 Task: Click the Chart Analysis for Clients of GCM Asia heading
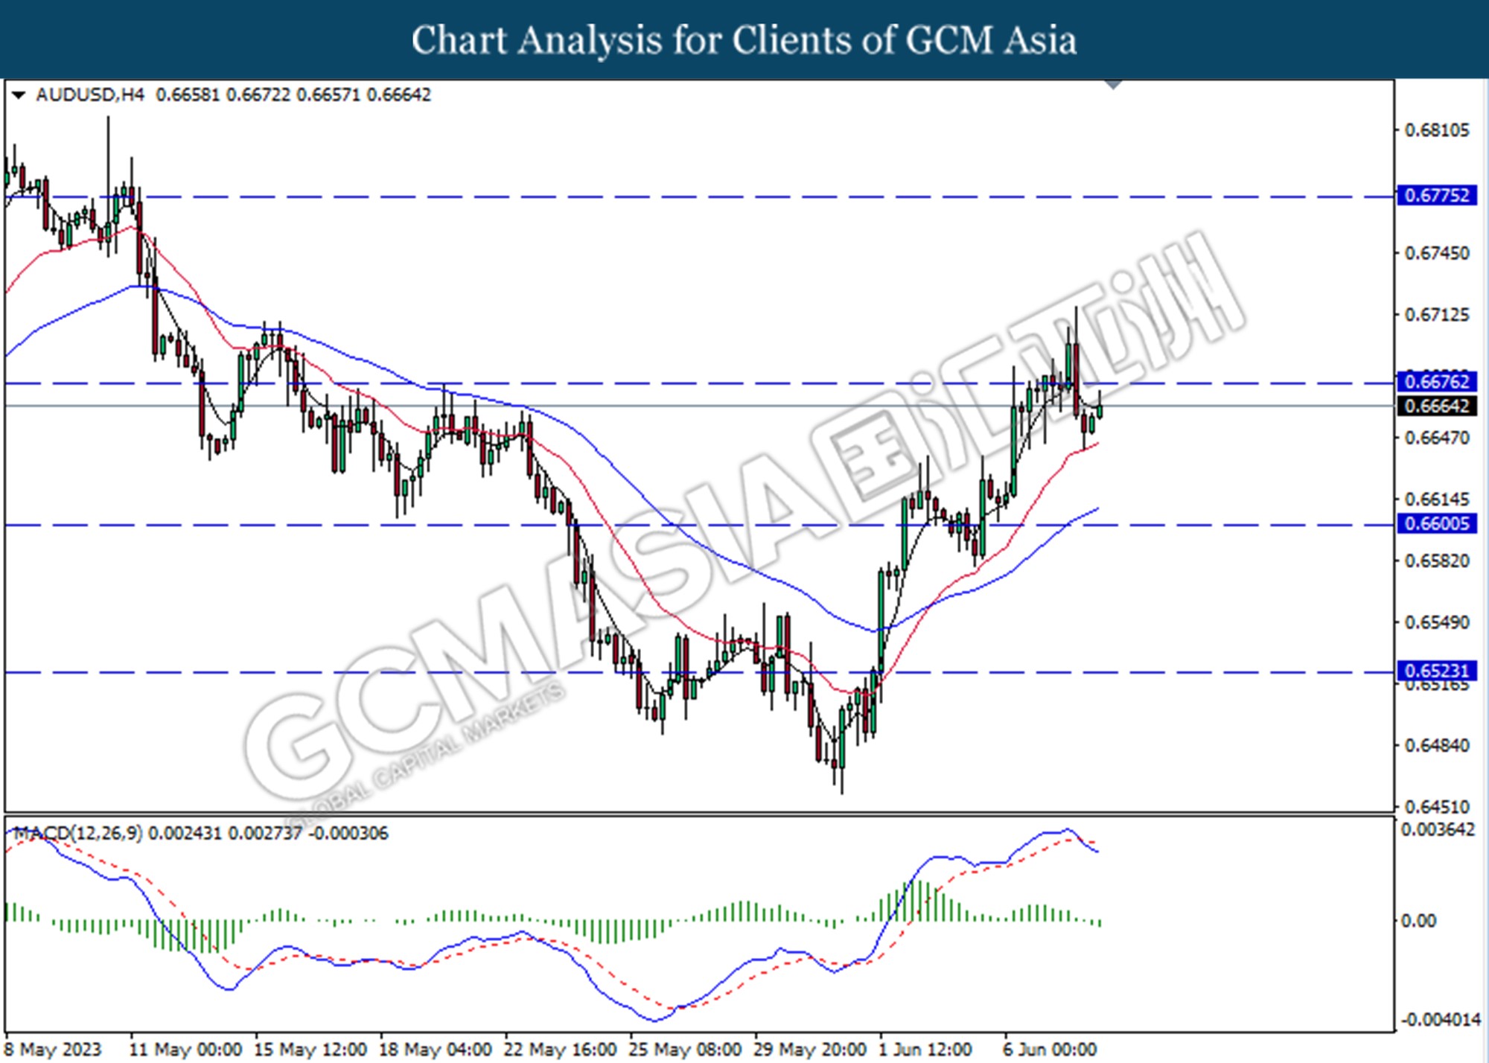pos(744,40)
